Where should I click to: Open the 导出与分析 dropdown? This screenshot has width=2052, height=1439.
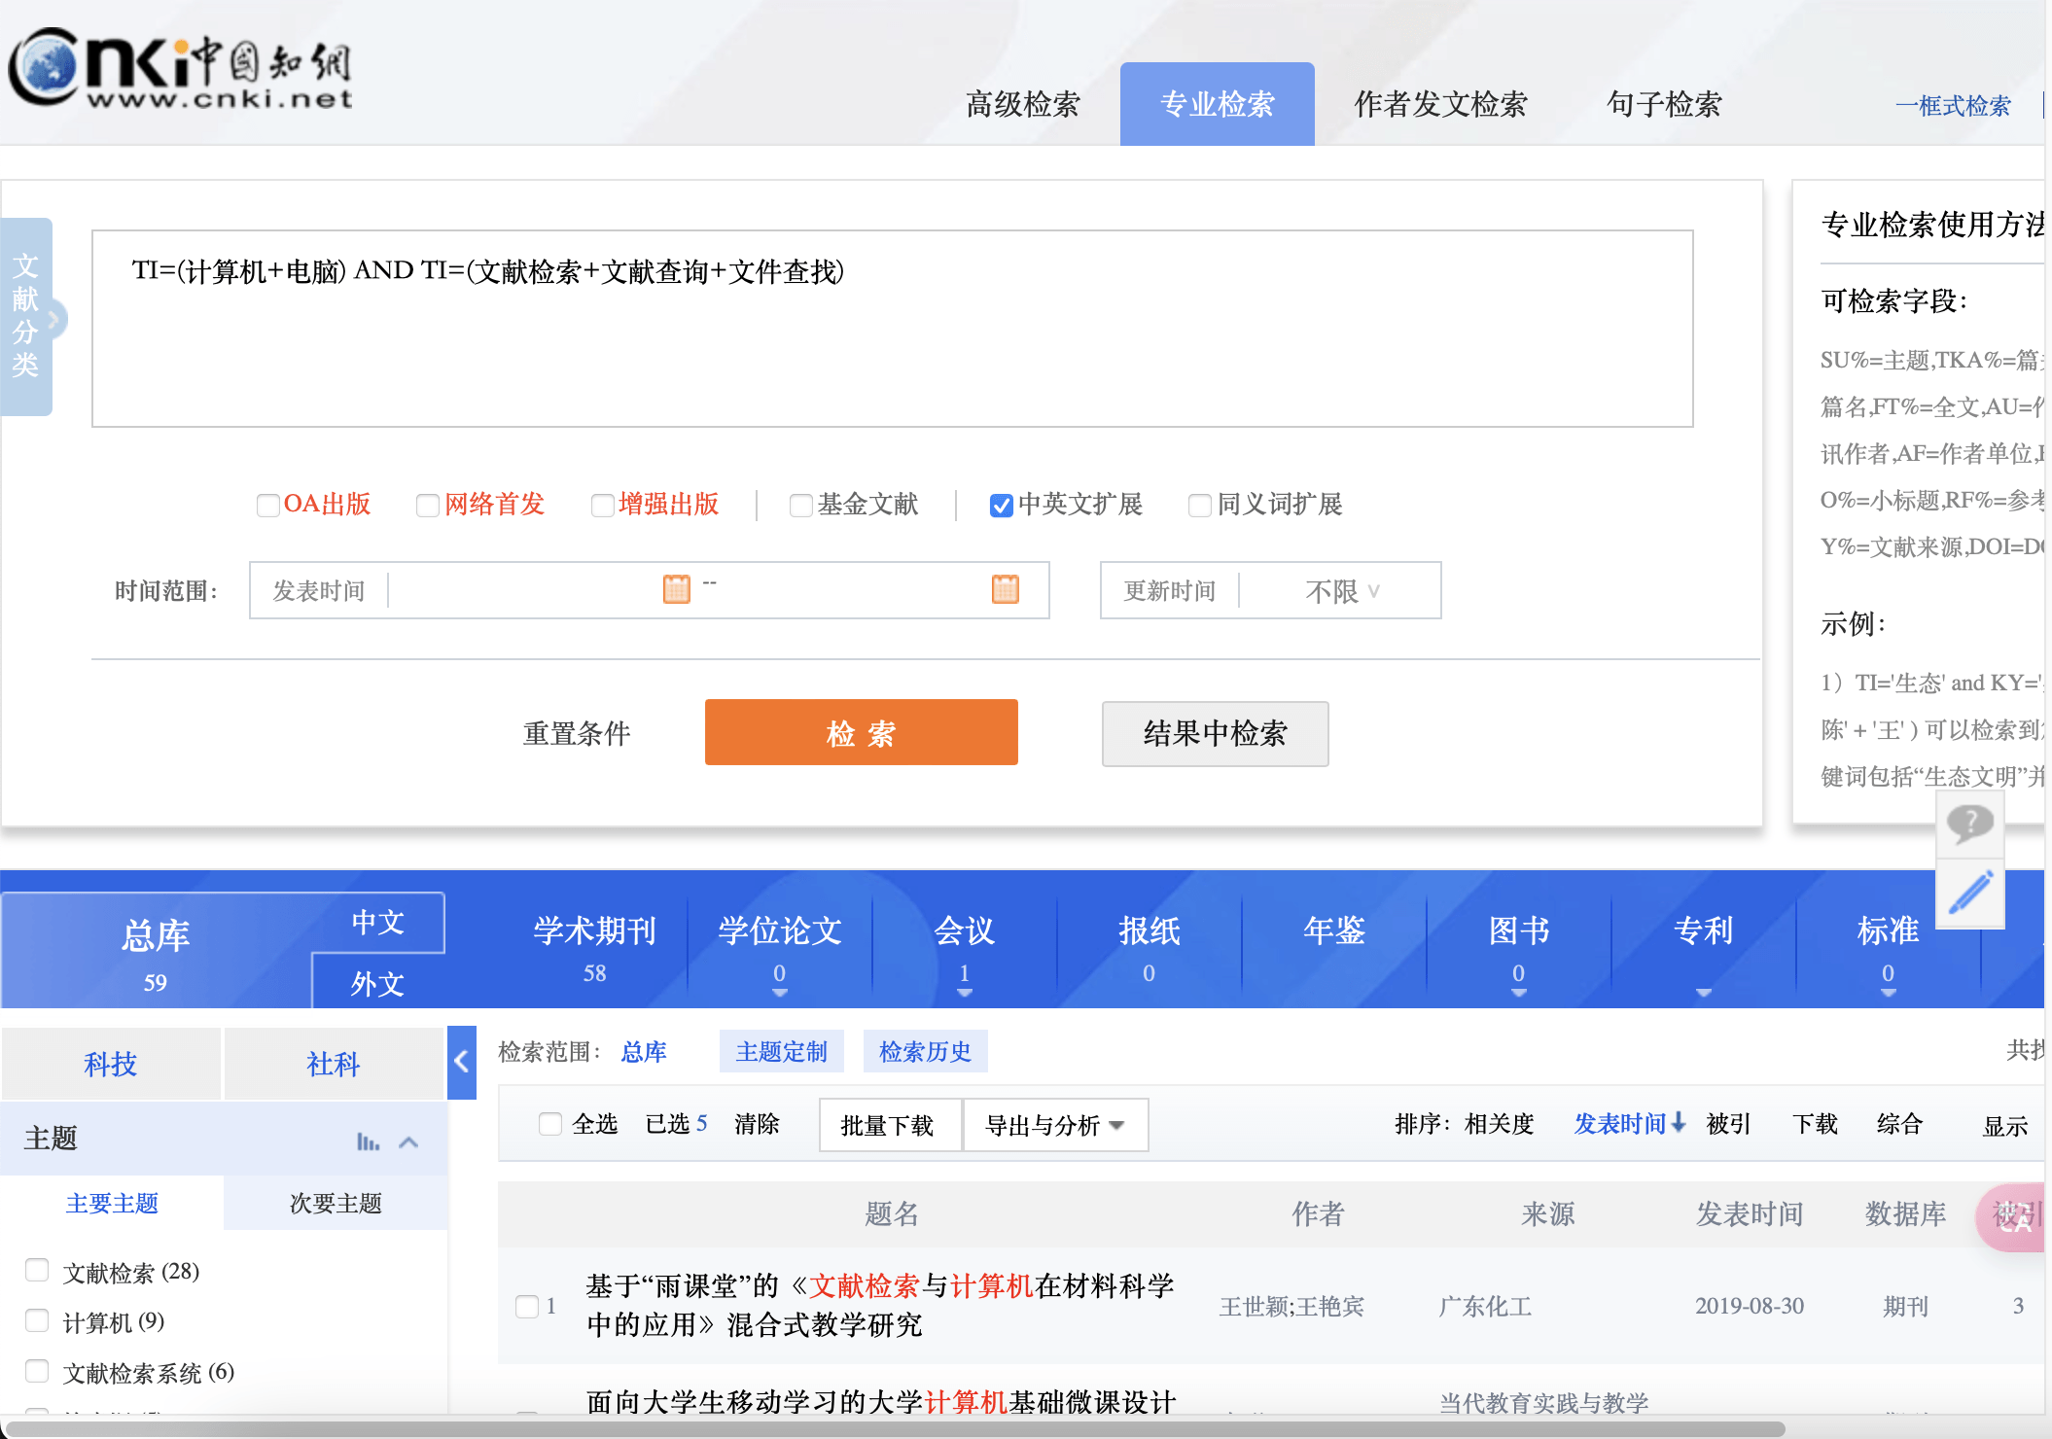[x=1055, y=1125]
